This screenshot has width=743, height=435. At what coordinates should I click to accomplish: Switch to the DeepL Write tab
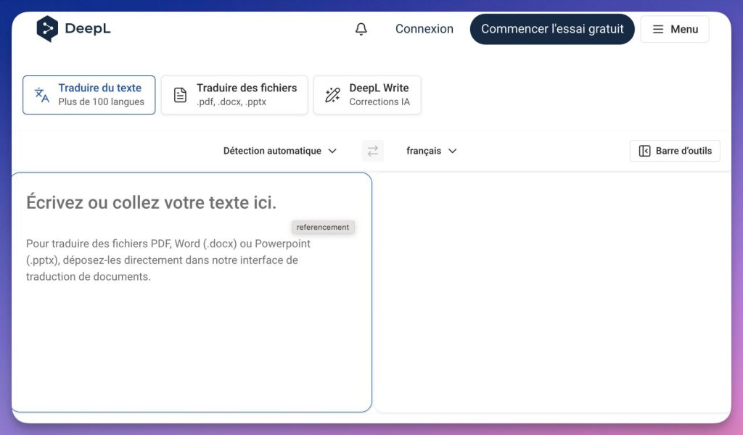[367, 94]
